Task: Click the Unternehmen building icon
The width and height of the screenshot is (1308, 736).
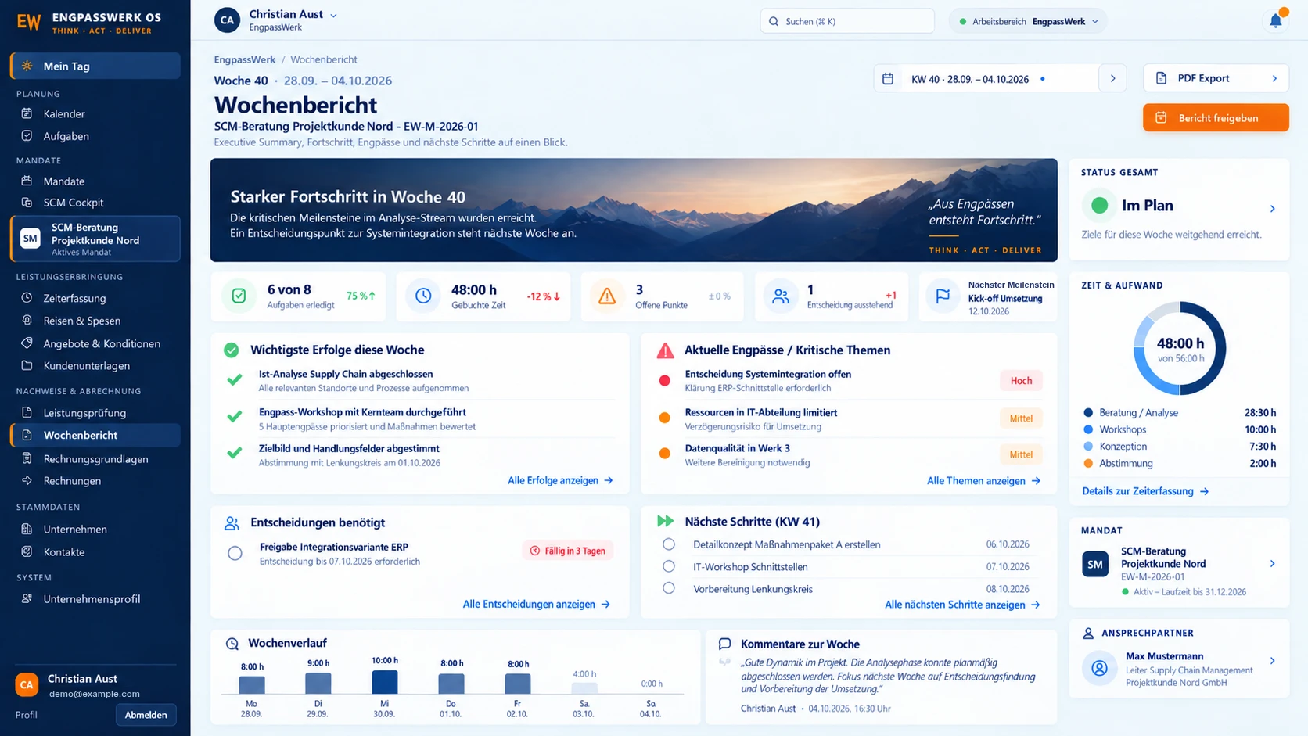Action: pos(27,529)
